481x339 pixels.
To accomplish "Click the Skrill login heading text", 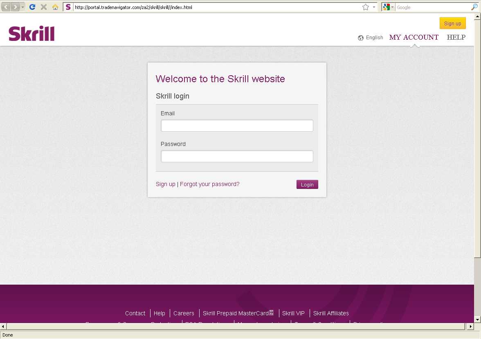I will click(x=173, y=96).
